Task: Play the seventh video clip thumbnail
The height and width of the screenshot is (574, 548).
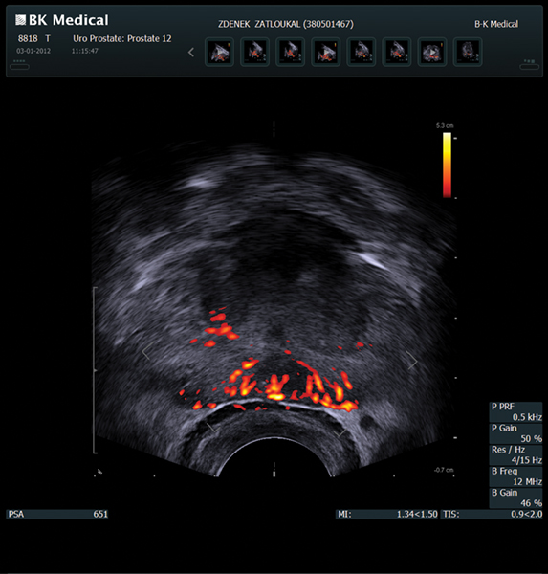Action: tap(432, 52)
